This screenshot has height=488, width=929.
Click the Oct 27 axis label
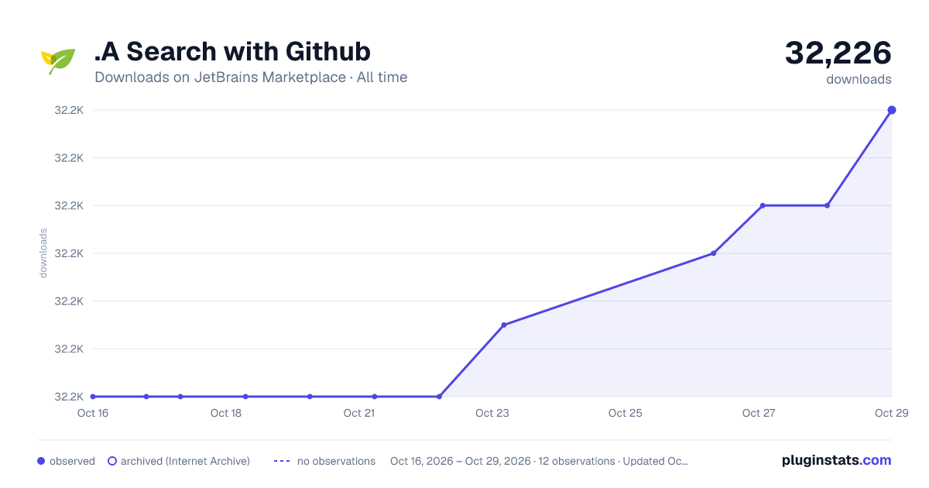pos(759,413)
